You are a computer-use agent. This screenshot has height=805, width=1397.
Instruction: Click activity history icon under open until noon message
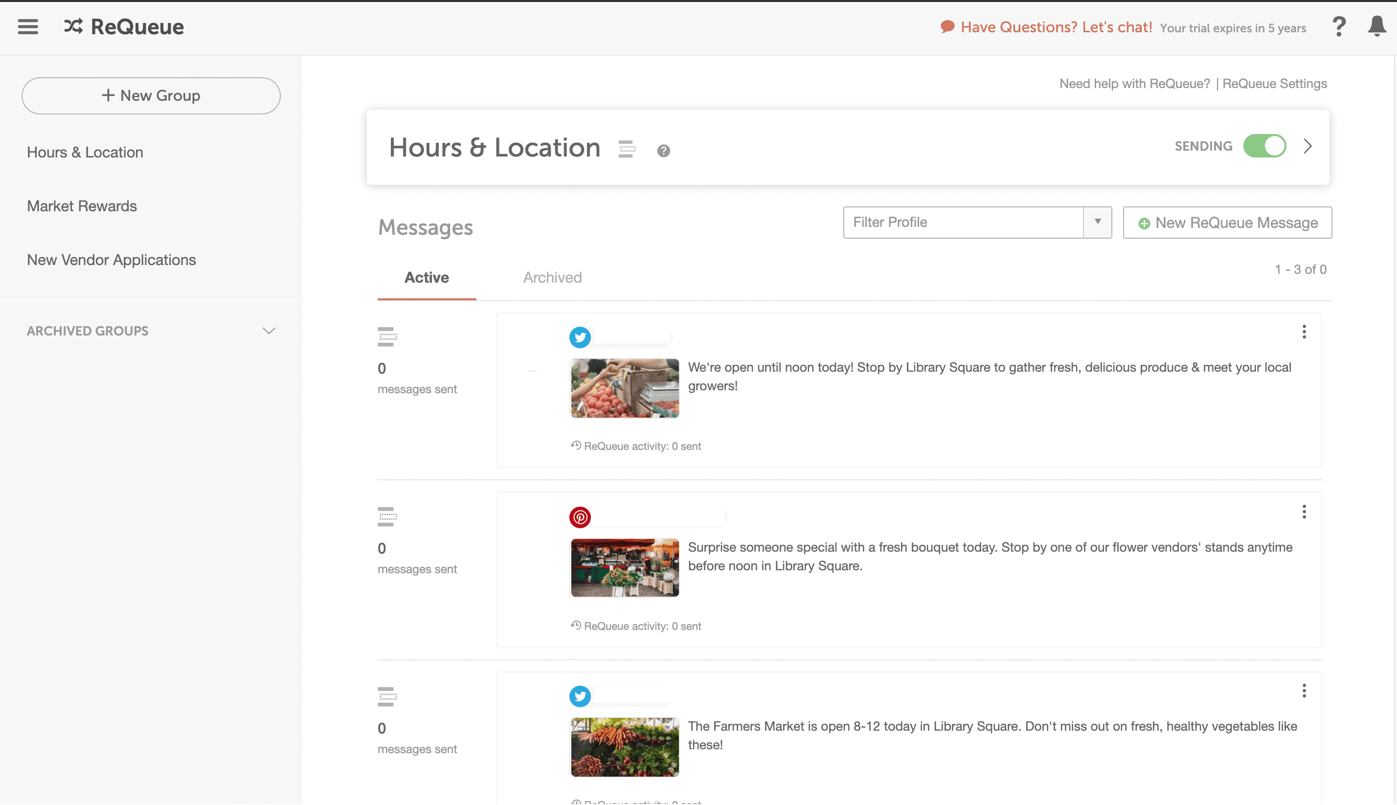tap(576, 445)
